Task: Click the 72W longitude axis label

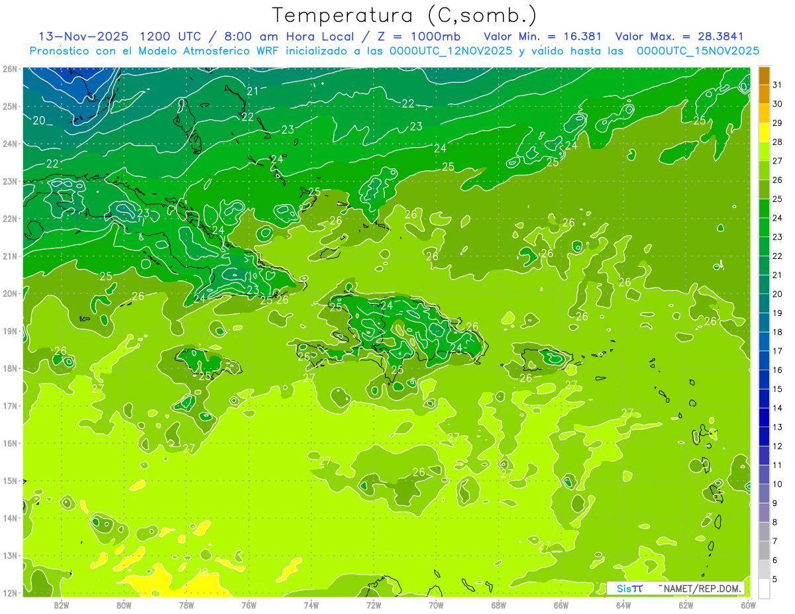Action: pyautogui.click(x=374, y=605)
